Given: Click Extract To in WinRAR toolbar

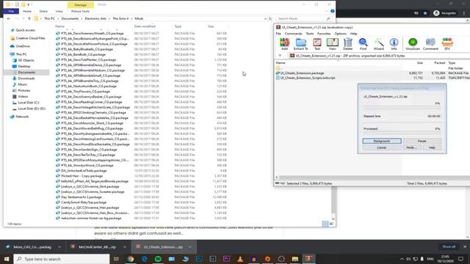Looking at the screenshot, I should (300, 44).
